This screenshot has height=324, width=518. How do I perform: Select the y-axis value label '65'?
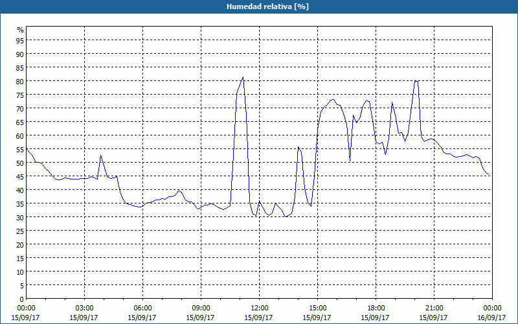pos(20,122)
